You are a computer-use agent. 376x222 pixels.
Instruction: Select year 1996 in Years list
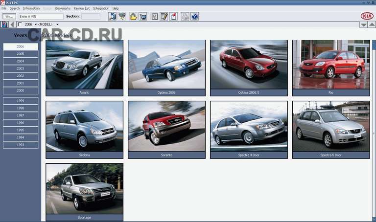pyautogui.click(x=21, y=123)
